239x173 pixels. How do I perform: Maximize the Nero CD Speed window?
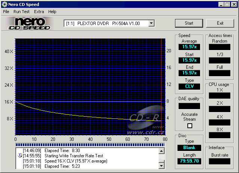(227, 4)
